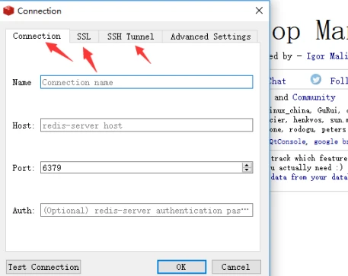Click the Twitter bird icon in the background window
Screen dimensions: 348x276
pyautogui.click(x=316, y=80)
